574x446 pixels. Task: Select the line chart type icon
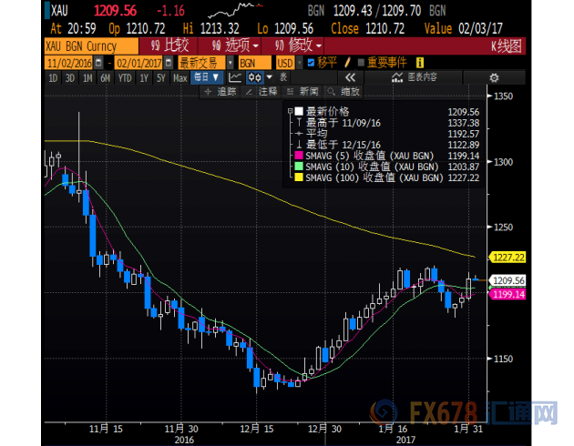[234, 78]
